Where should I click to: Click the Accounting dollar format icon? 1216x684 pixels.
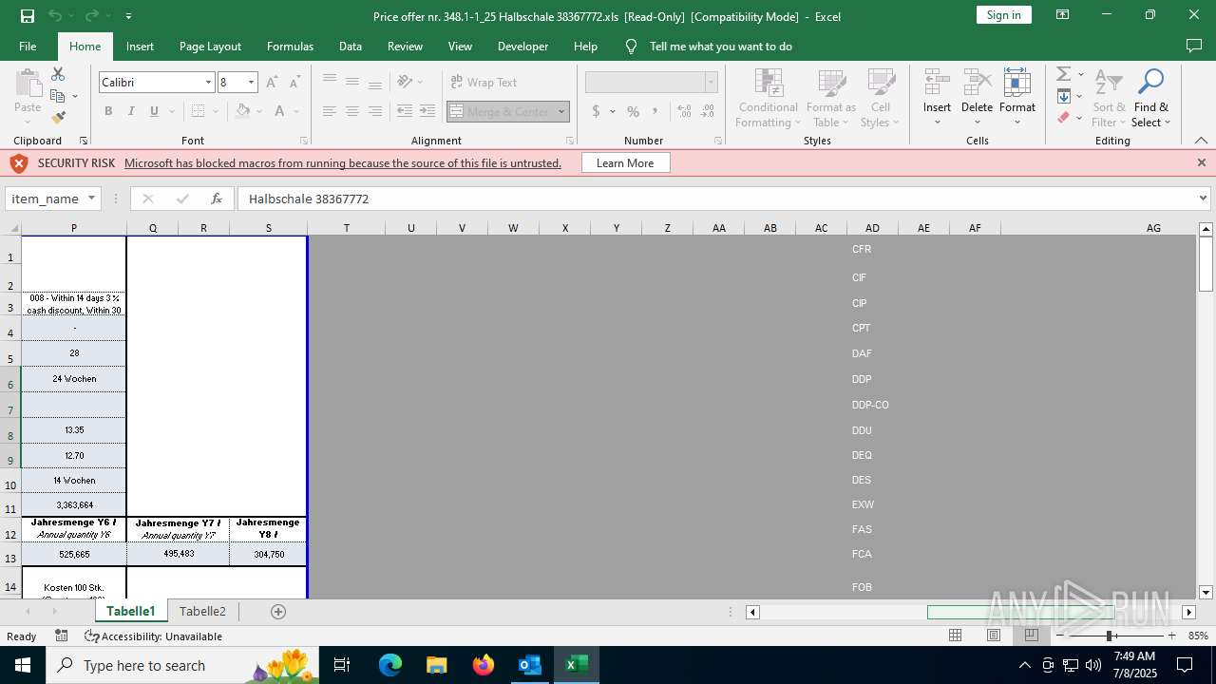coord(596,111)
